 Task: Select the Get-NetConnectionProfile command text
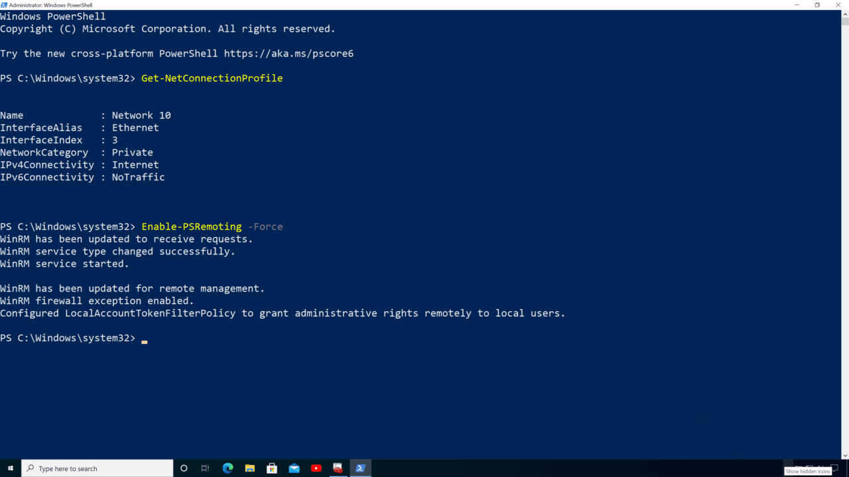coord(212,78)
